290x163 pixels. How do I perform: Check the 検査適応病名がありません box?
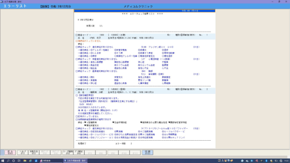coord(77,59)
